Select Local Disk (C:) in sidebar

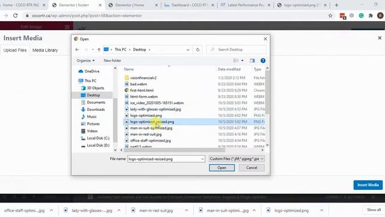click(95, 138)
